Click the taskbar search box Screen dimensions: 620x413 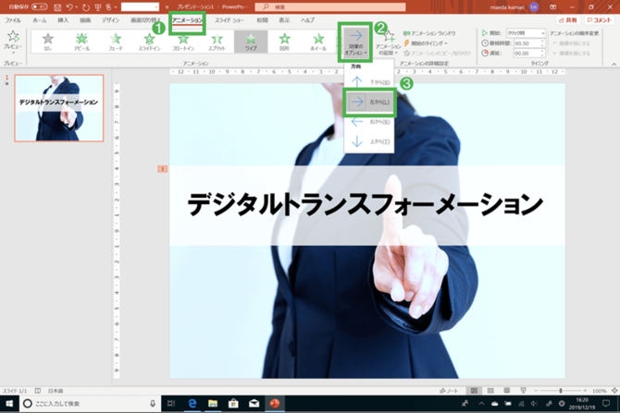coord(90,404)
